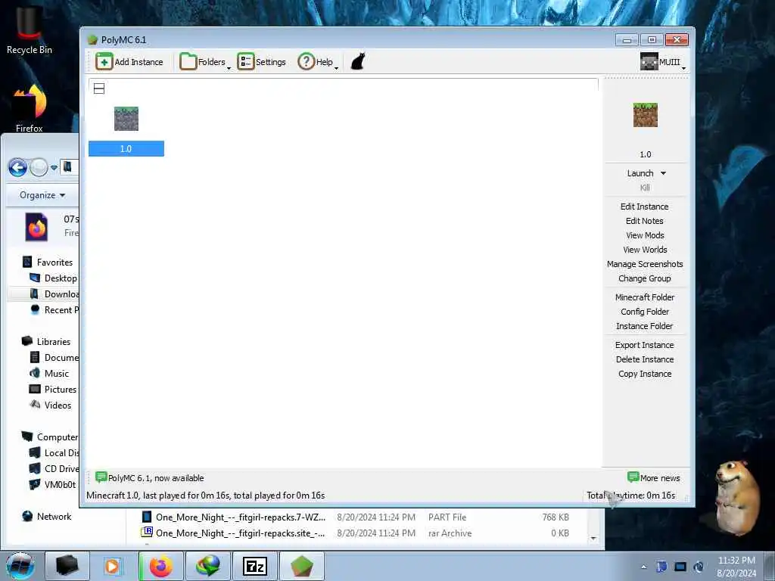Click the Explorer forward navigation button
This screenshot has width=775, height=581.
[39, 168]
